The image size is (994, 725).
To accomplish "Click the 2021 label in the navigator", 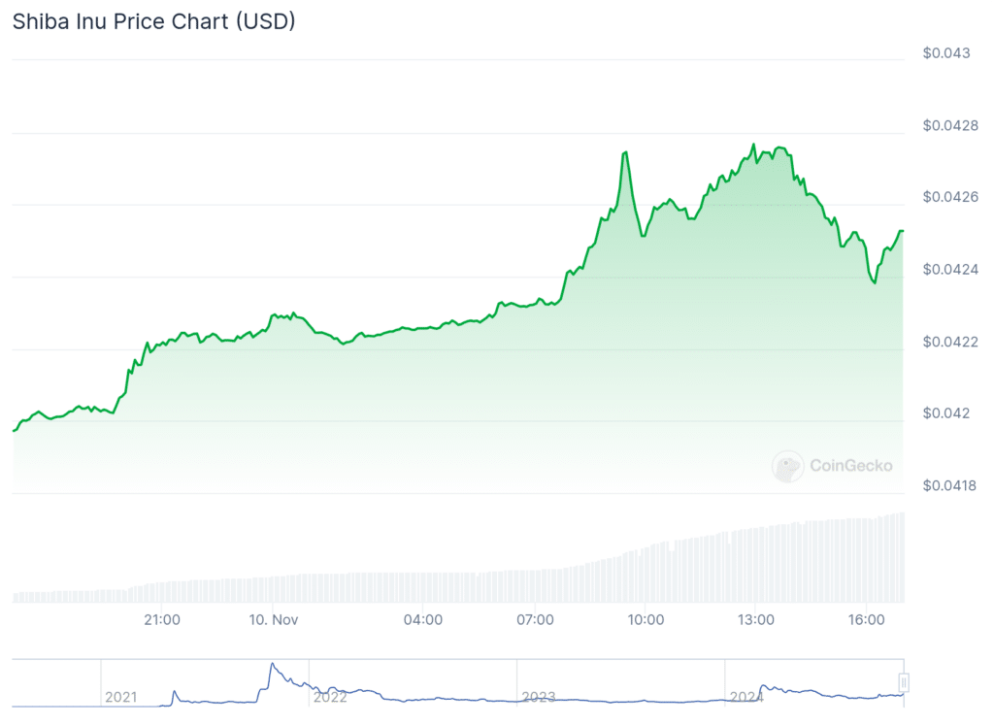I will pyautogui.click(x=120, y=696).
